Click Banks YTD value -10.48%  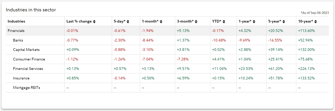pyautogui.click(x=219, y=40)
